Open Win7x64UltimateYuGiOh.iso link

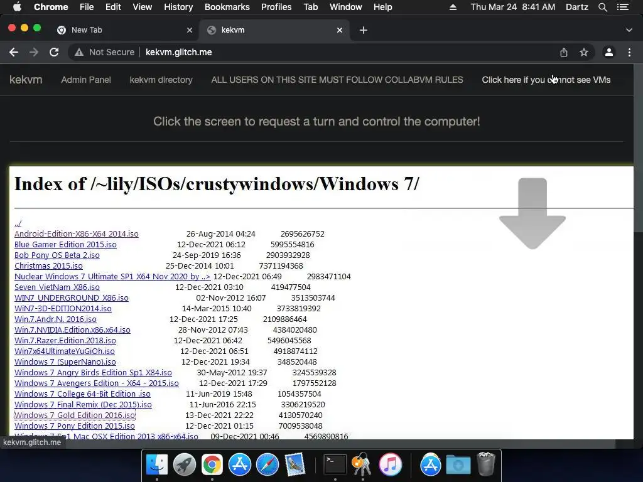[65, 351]
